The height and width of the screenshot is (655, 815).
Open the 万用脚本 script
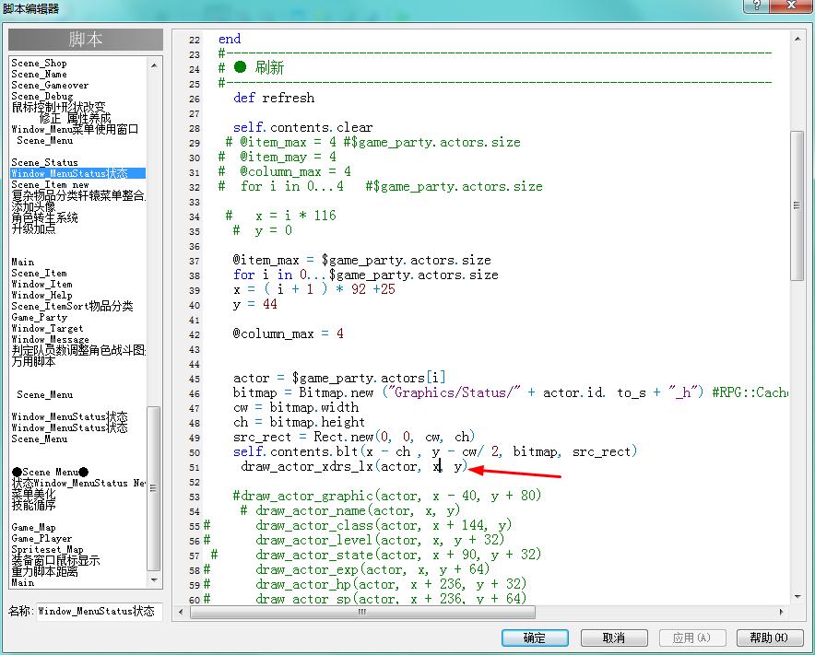[33, 361]
